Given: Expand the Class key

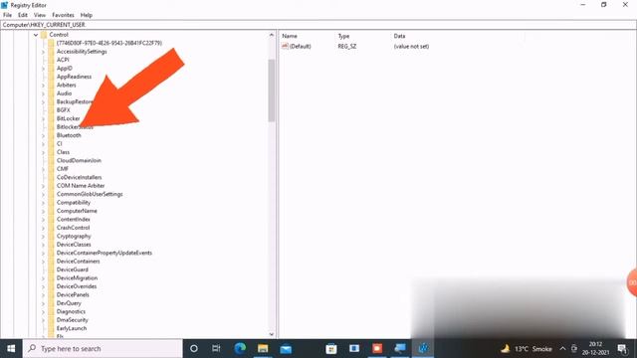Looking at the screenshot, I should 44,152.
